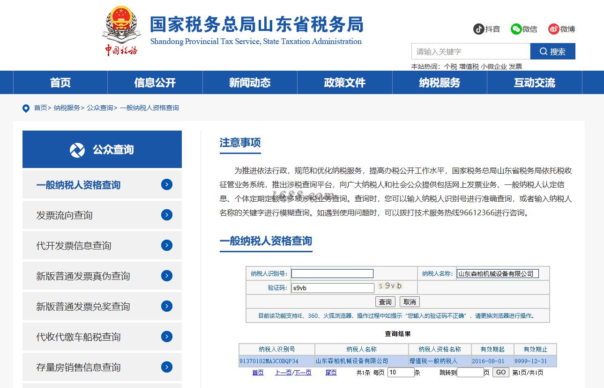Click the arrow icon beside 一般纳税人资格查询
Viewport: 604px width, 388px height.
167,184
